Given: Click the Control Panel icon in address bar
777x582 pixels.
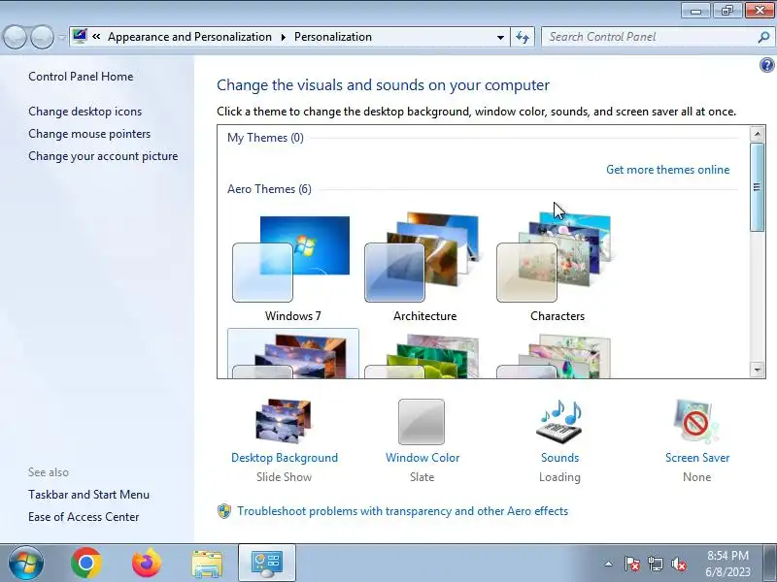Looking at the screenshot, I should (80, 36).
